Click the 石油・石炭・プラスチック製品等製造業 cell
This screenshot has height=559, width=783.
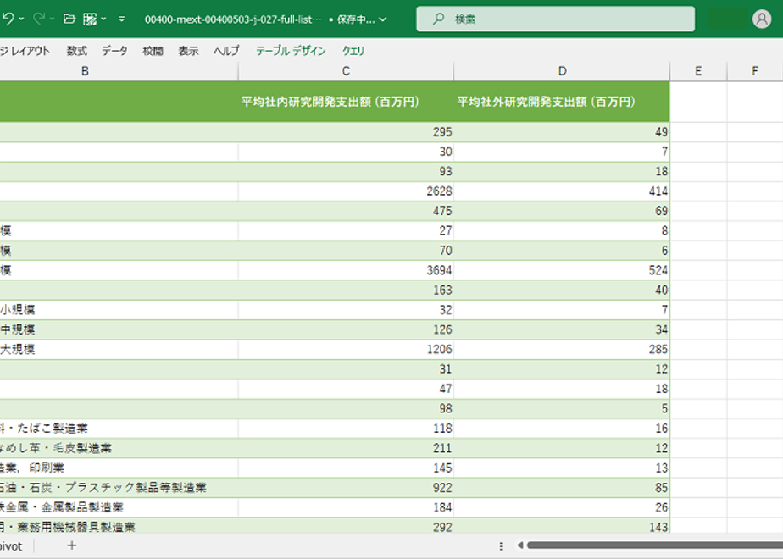tap(119, 488)
